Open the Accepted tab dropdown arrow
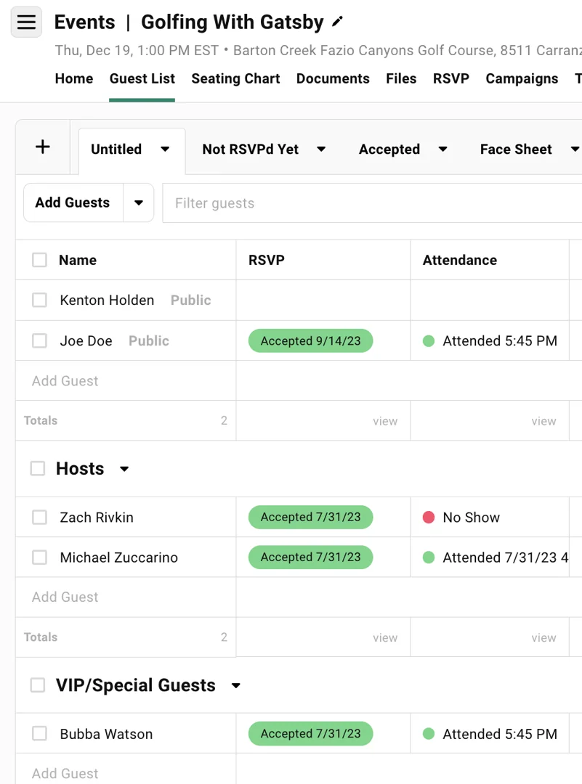Screen dimensions: 582x784 (442, 149)
